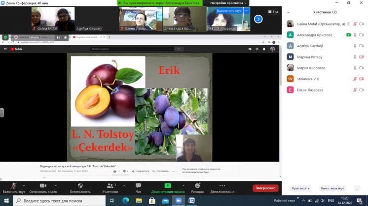Open more options on Мария Киорогло thumbnail
This screenshot has width=368, height=206.
click(247, 11)
